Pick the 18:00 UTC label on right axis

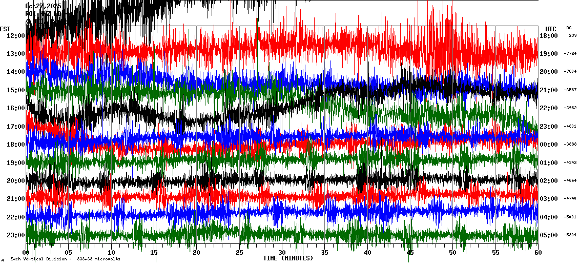[548, 35]
